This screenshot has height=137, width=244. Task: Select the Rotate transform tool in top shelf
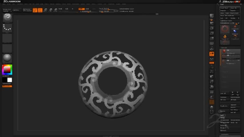pos(55,10)
